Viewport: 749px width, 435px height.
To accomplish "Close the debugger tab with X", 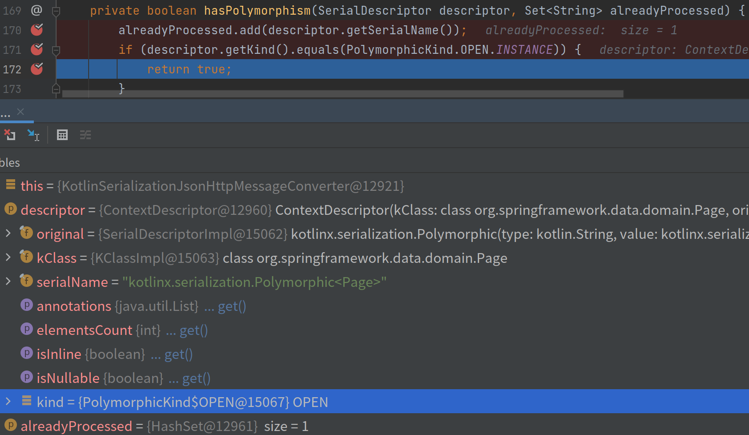I will click(x=20, y=112).
